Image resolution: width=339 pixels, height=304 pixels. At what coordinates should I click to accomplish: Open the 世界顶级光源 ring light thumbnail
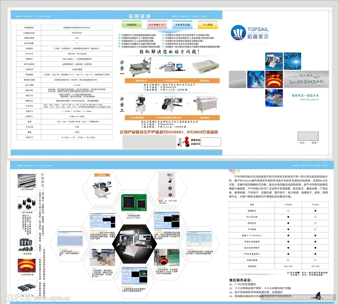tap(26, 265)
